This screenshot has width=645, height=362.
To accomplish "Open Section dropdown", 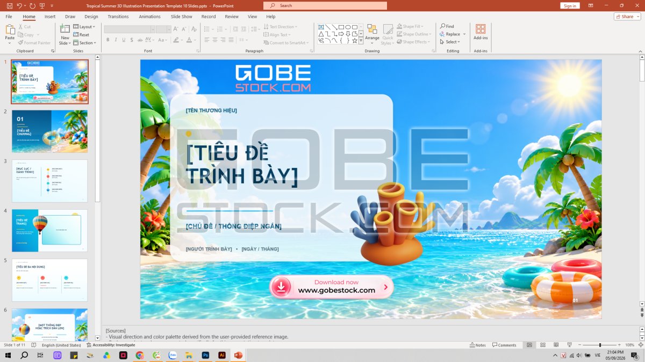I will click(85, 42).
